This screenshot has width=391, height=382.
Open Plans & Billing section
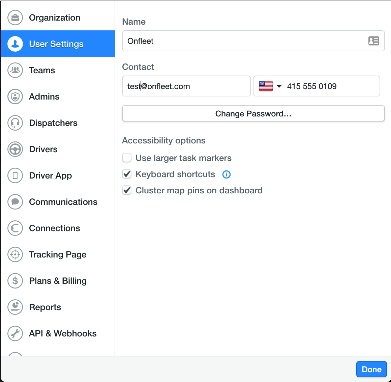point(58,281)
